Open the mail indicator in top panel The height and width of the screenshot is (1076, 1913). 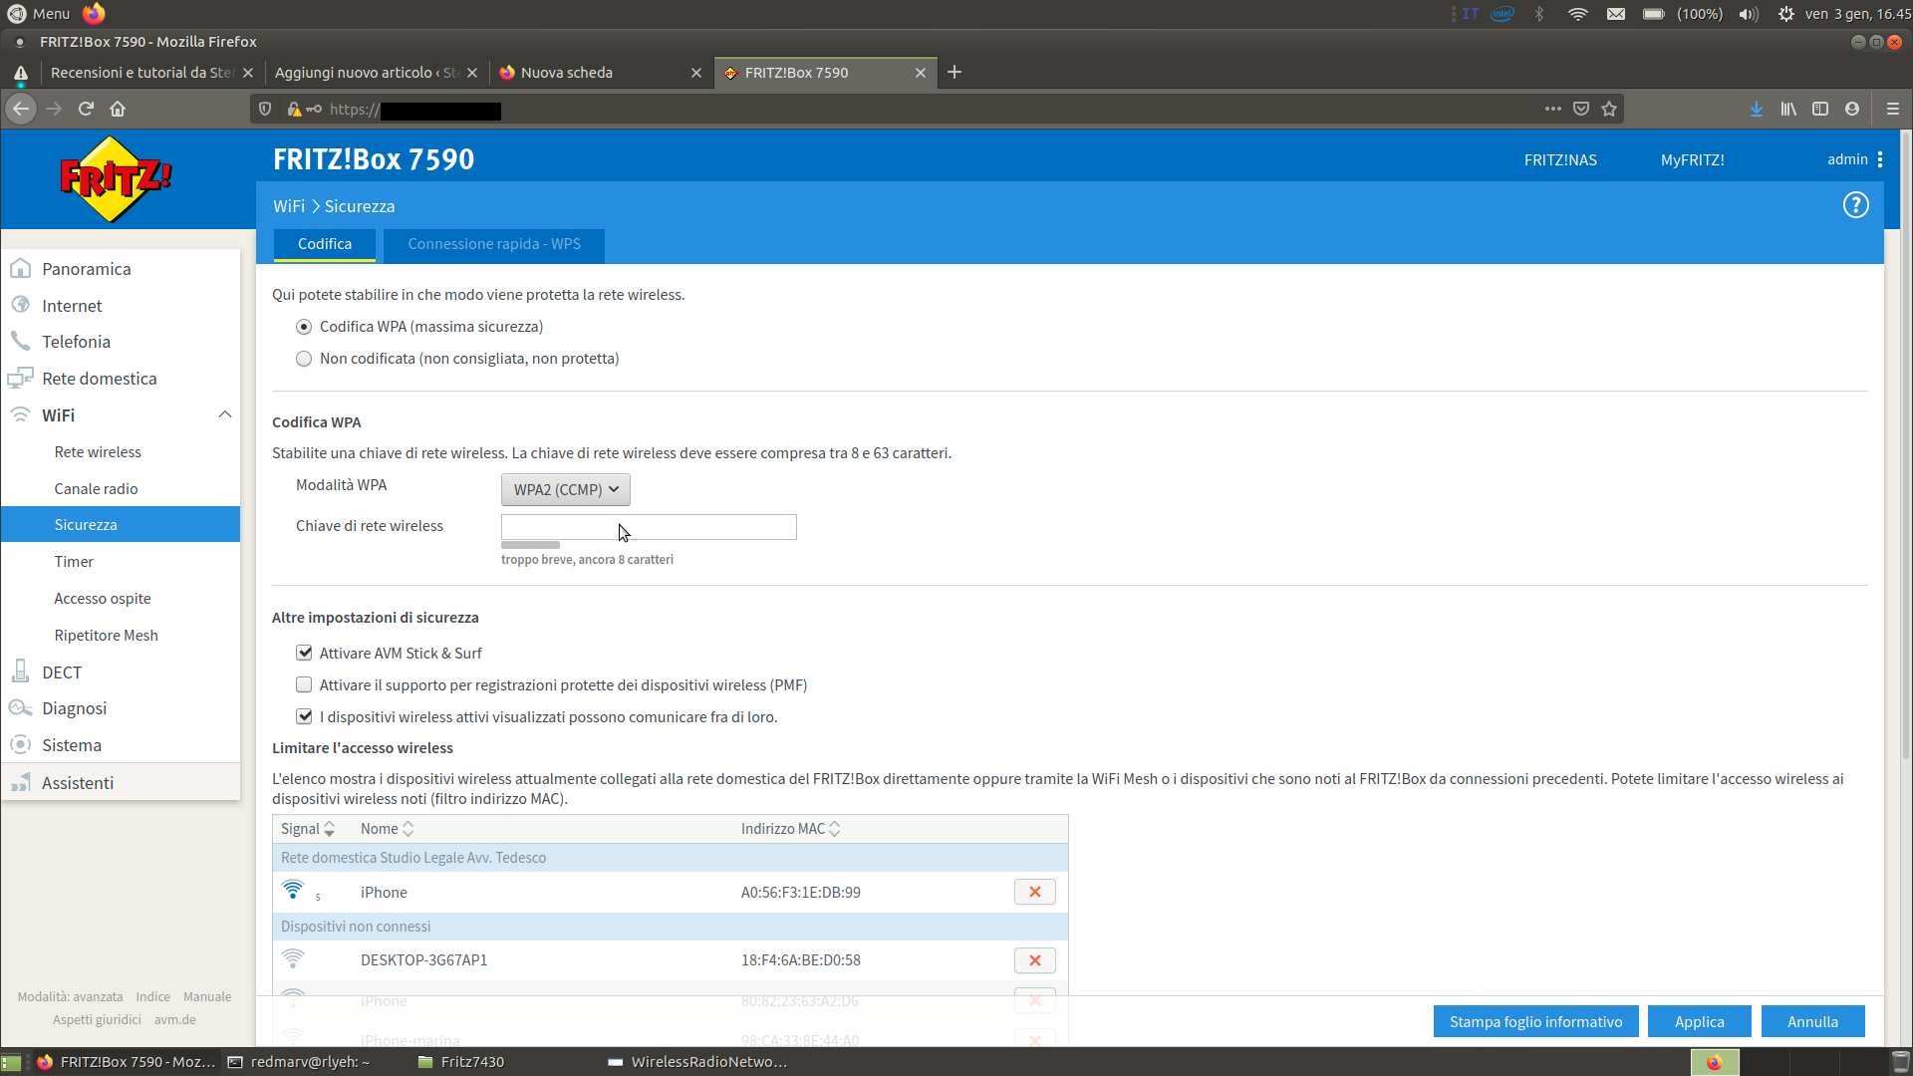point(1616,14)
